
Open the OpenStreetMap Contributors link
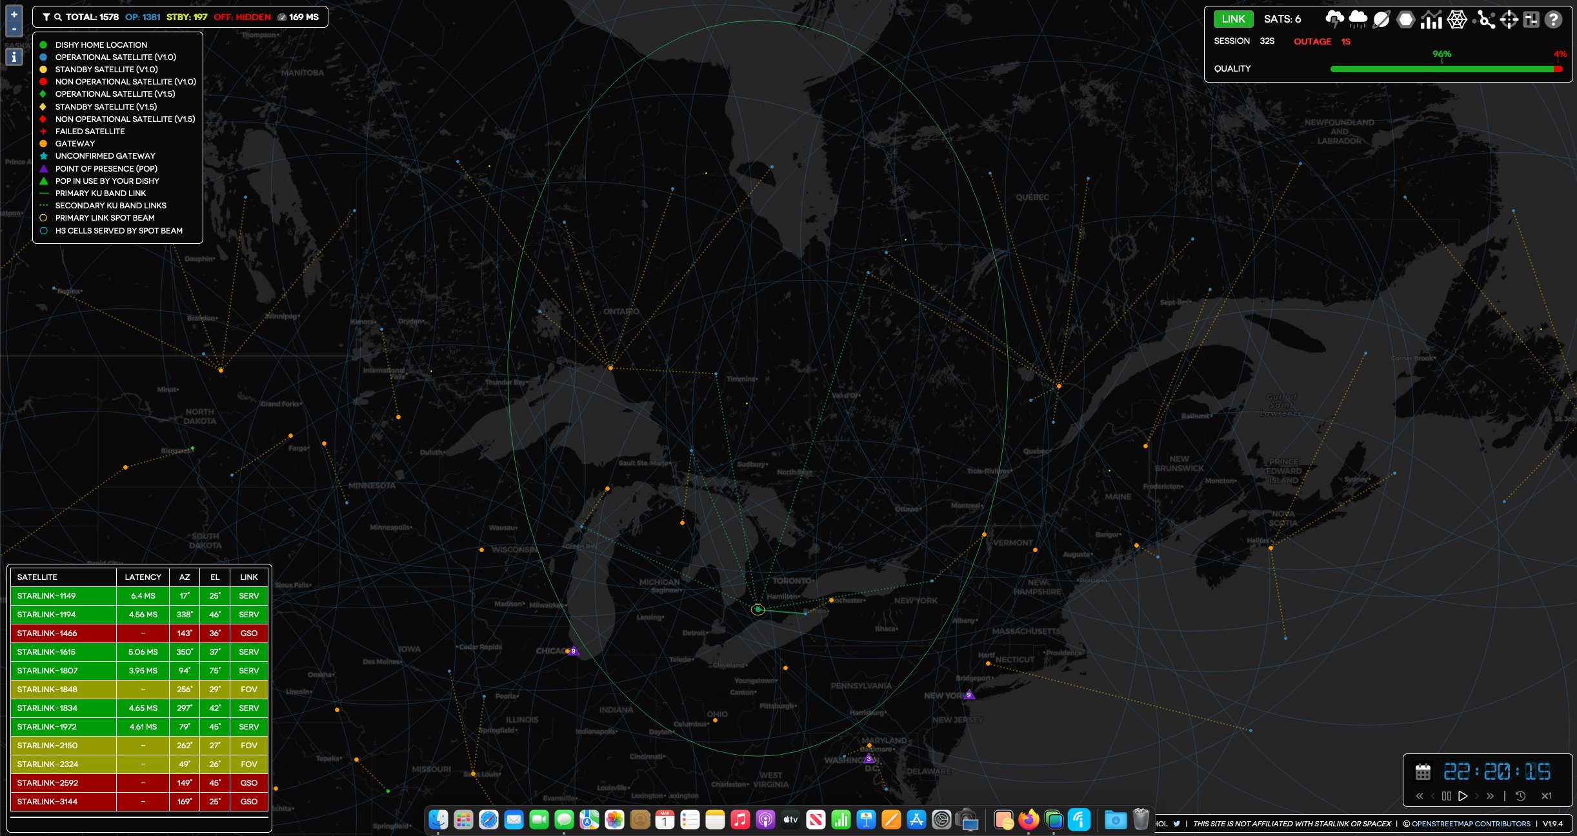click(1470, 824)
